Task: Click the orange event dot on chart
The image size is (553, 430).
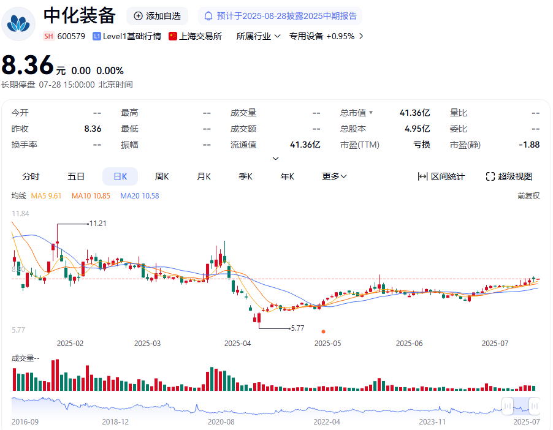Action: 324,331
